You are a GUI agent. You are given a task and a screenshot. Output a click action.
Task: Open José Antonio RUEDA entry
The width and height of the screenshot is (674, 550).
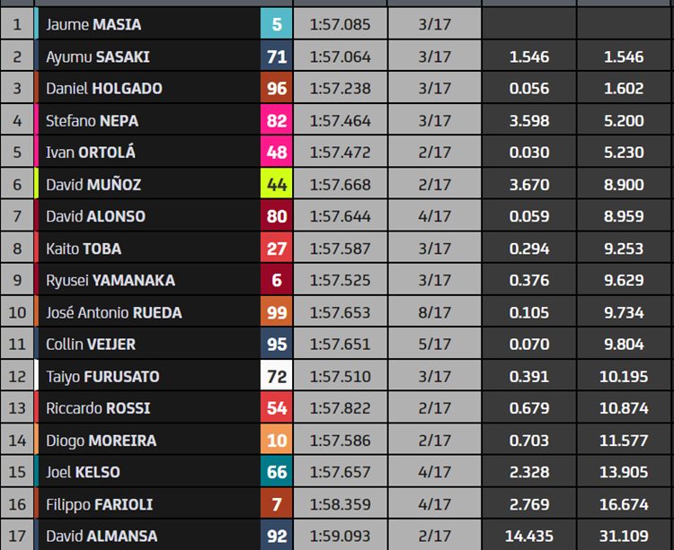pos(114,312)
